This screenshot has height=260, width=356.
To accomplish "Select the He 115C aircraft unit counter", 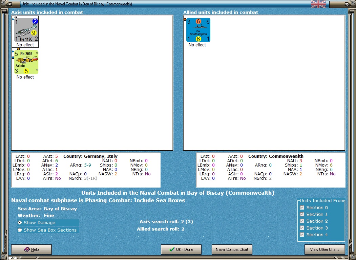I will [x=26, y=30].
